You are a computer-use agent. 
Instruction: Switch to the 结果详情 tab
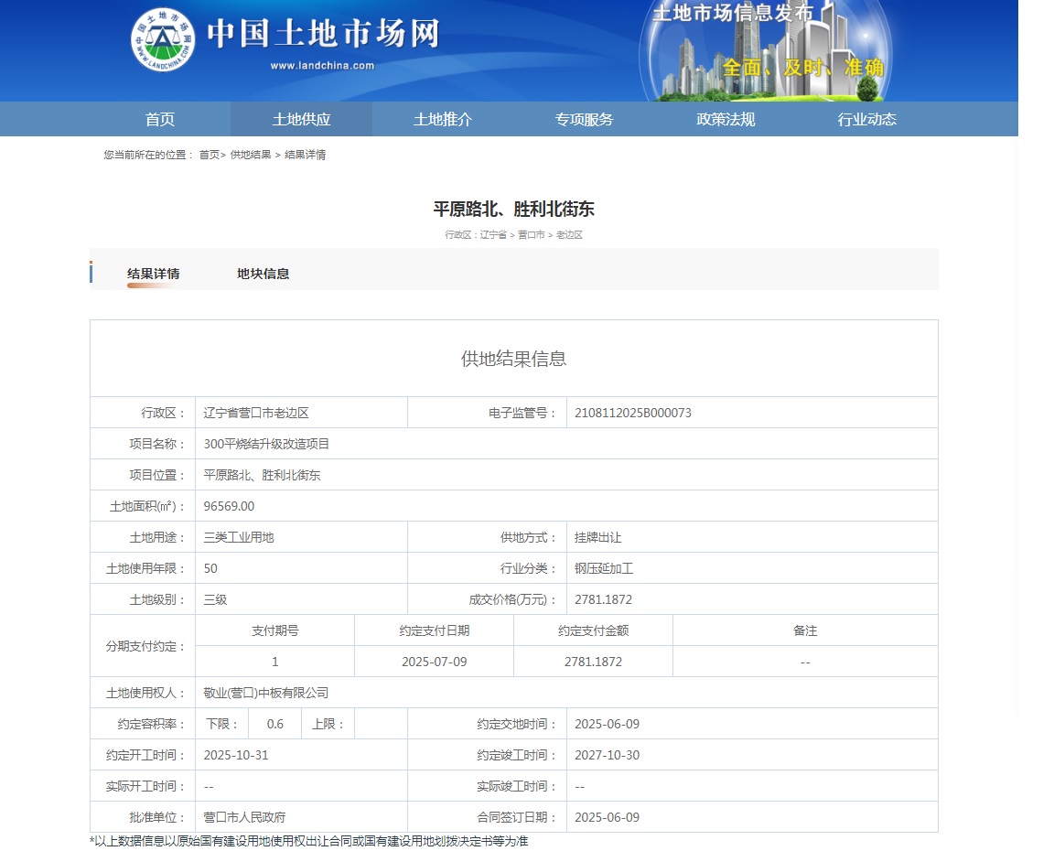(x=154, y=274)
